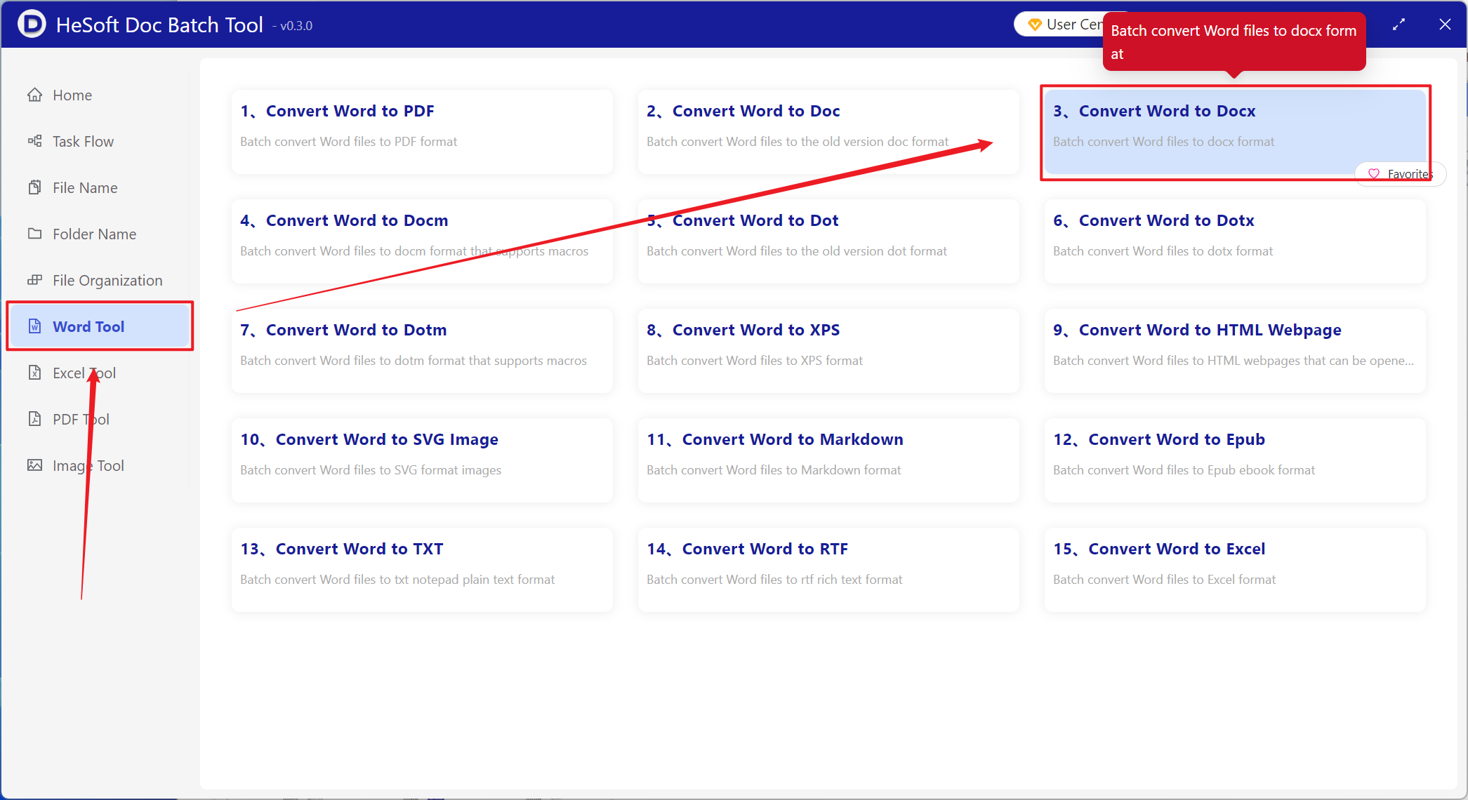Close the HeSoft application window

[1445, 25]
